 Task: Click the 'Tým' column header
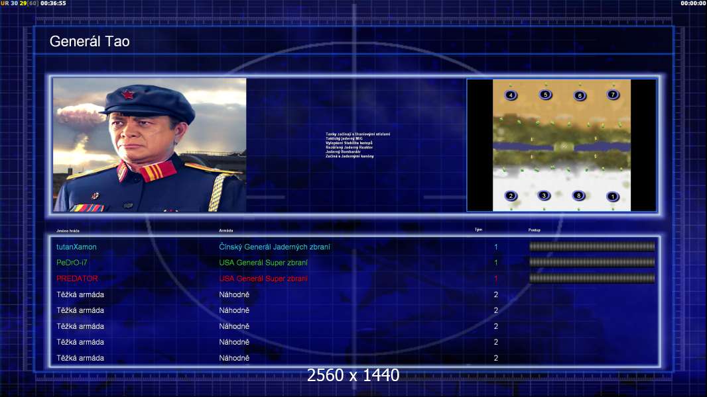pyautogui.click(x=478, y=230)
